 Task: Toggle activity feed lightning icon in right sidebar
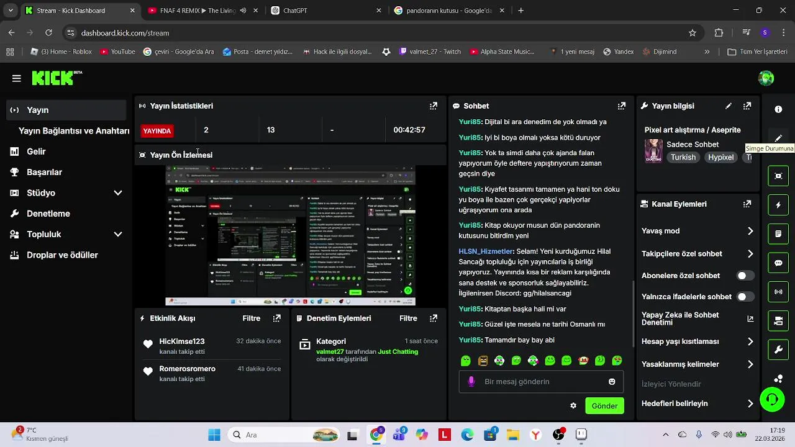[x=778, y=205]
